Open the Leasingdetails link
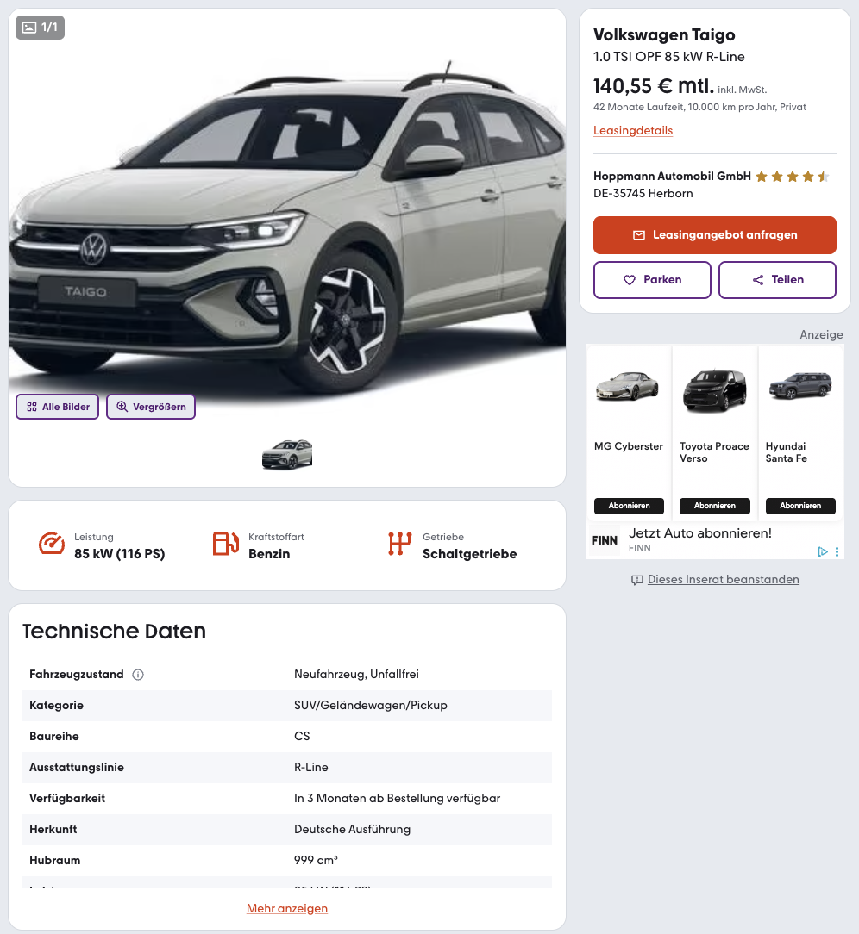Screen dimensions: 859x934 coord(633,130)
